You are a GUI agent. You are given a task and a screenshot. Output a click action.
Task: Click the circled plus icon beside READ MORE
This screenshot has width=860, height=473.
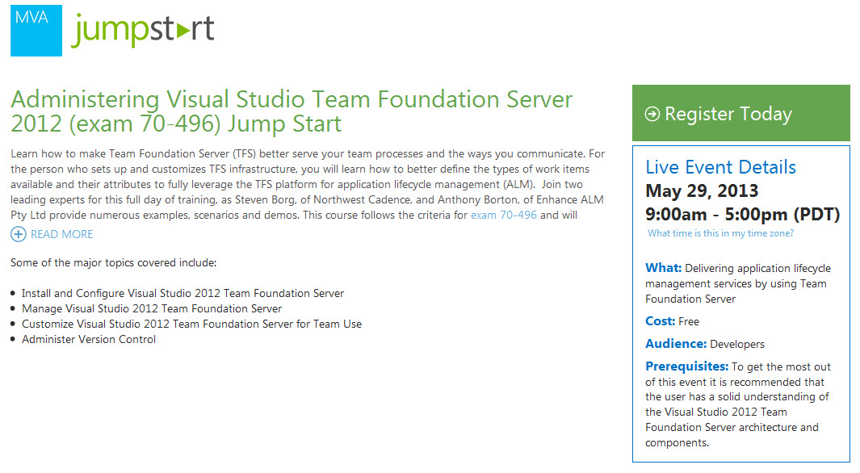pyautogui.click(x=19, y=234)
